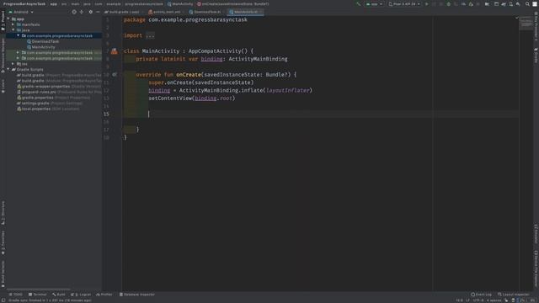Screen dimensions: 539x303
Task: Click the Resource Manager side tab
Action: pyautogui.click(x=3, y=55)
